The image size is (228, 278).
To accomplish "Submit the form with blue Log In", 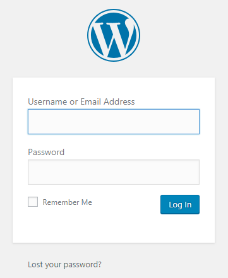I will [180, 204].
